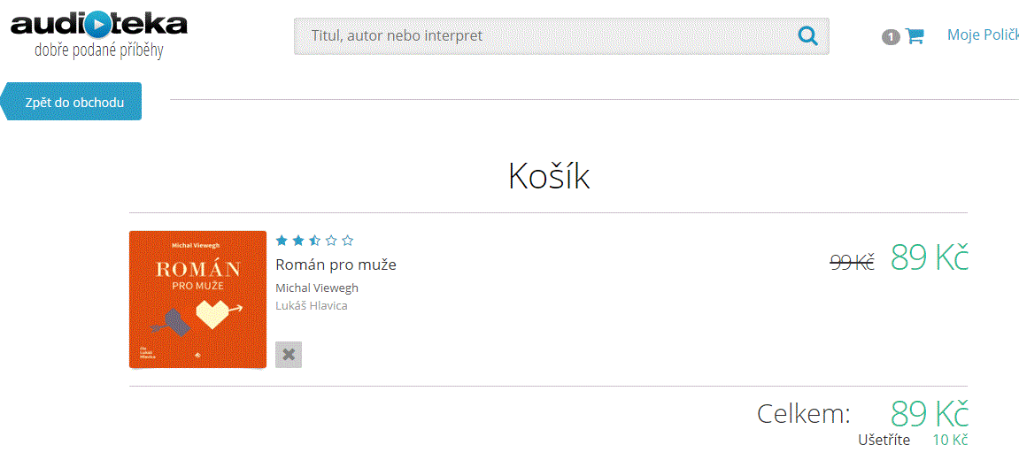Viewport: 1019px width, 468px height.
Task: Click the Celkem total amount
Action: pos(930,413)
